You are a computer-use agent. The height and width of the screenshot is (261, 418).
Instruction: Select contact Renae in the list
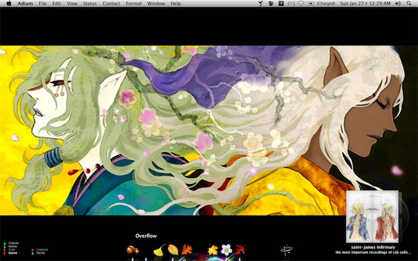click(x=13, y=247)
